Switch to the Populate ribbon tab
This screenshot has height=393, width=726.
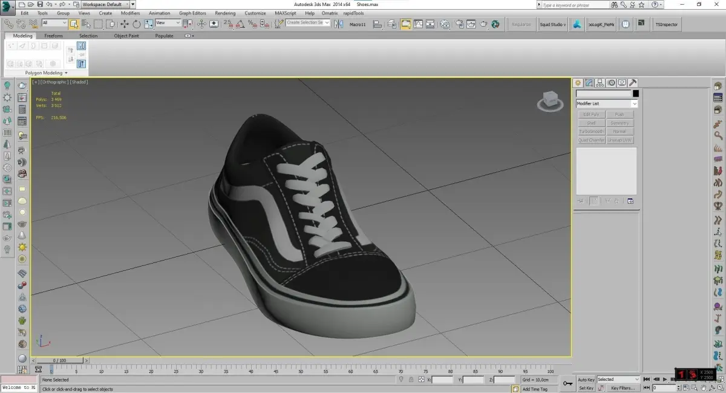coord(164,36)
